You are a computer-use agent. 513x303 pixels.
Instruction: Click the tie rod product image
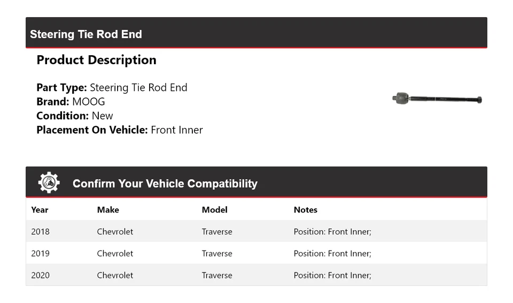coord(437,99)
